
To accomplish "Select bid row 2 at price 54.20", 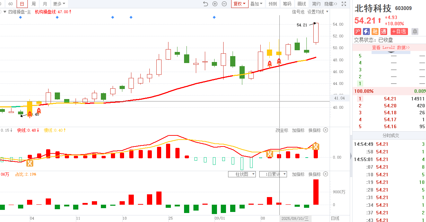I will click(389, 106).
